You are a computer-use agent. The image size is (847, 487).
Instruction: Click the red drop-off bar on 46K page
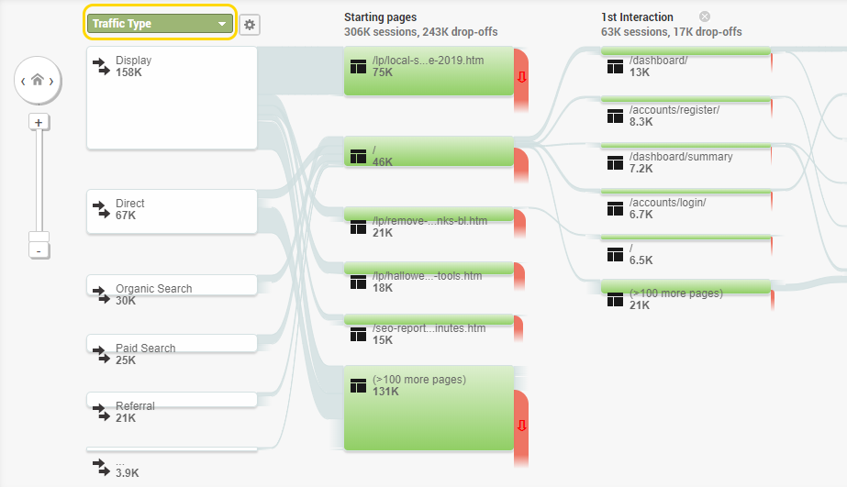pyautogui.click(x=520, y=166)
